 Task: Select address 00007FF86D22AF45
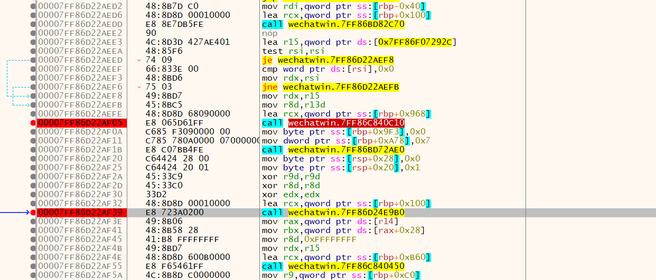80,239
